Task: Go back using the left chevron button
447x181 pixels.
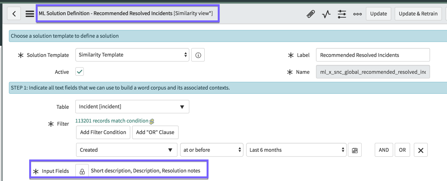Action: coord(14,14)
